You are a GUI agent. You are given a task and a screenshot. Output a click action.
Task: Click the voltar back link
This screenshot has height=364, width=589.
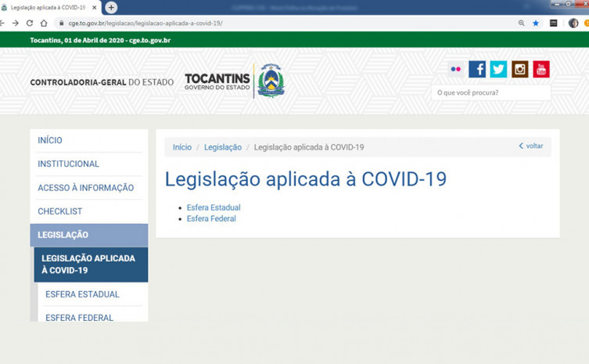pos(531,146)
